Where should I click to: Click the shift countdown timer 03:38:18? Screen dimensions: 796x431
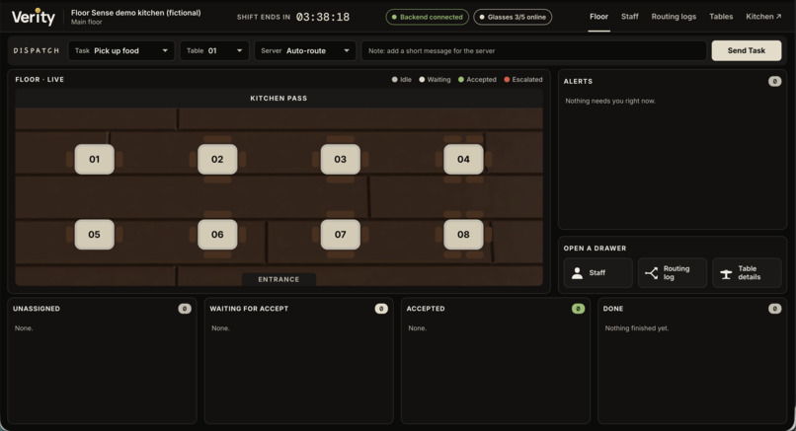coord(323,17)
